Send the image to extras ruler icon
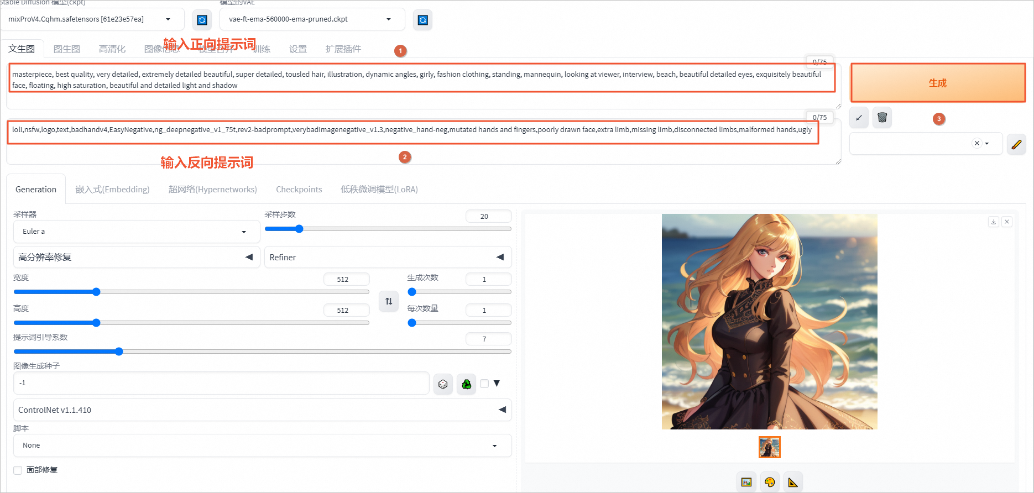The height and width of the screenshot is (493, 1034). (x=793, y=482)
